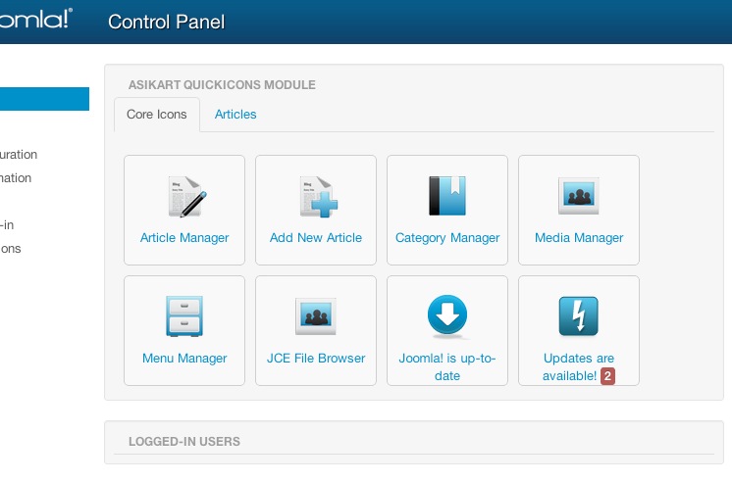Screen dimensions: 732x483
Task: Click the Menu Manager text label
Action: click(184, 358)
